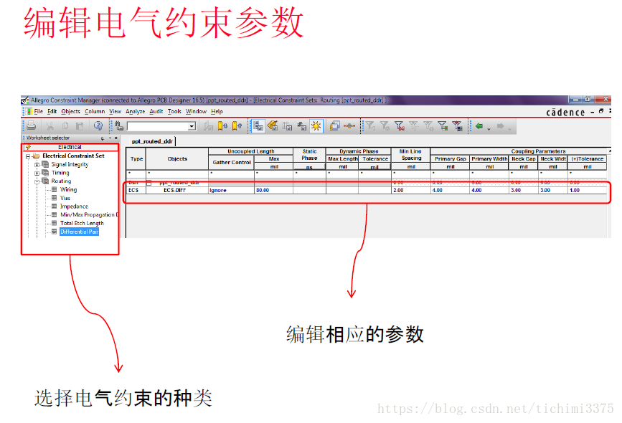Screen dimensions: 622x423
Task: Click the application icon left of File menu
Action: [x=29, y=111]
